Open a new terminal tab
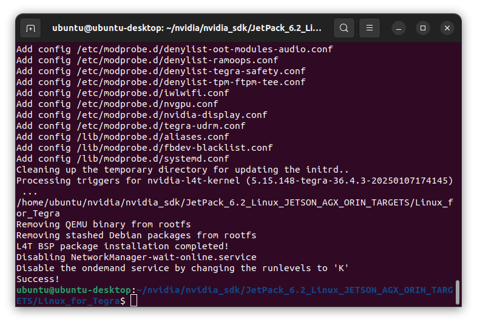 pyautogui.click(x=30, y=29)
